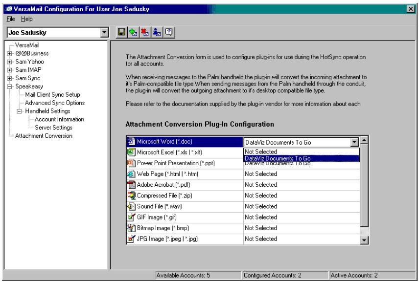The image size is (419, 283).
Task: Collapse the Speakeasy account node
Action: 9,87
